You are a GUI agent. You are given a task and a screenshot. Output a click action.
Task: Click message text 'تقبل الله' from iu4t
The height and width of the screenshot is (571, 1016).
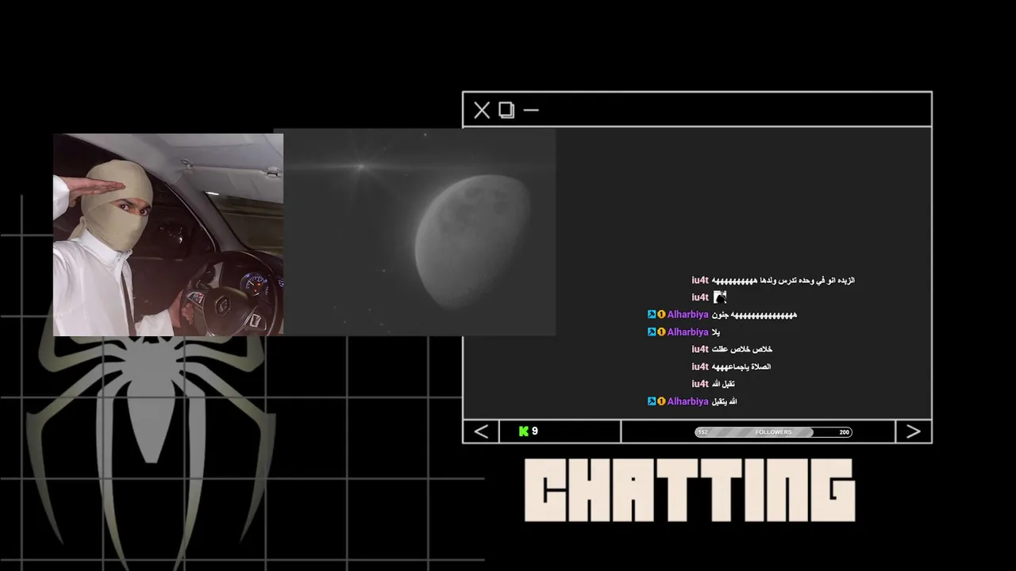[723, 385]
